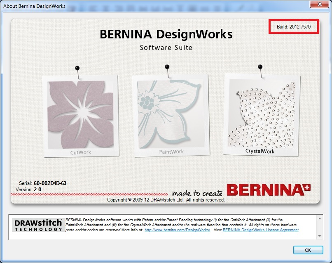Click the Copyright 2009-12 DRAWstitch line
The image size is (332, 263).
tap(166, 200)
